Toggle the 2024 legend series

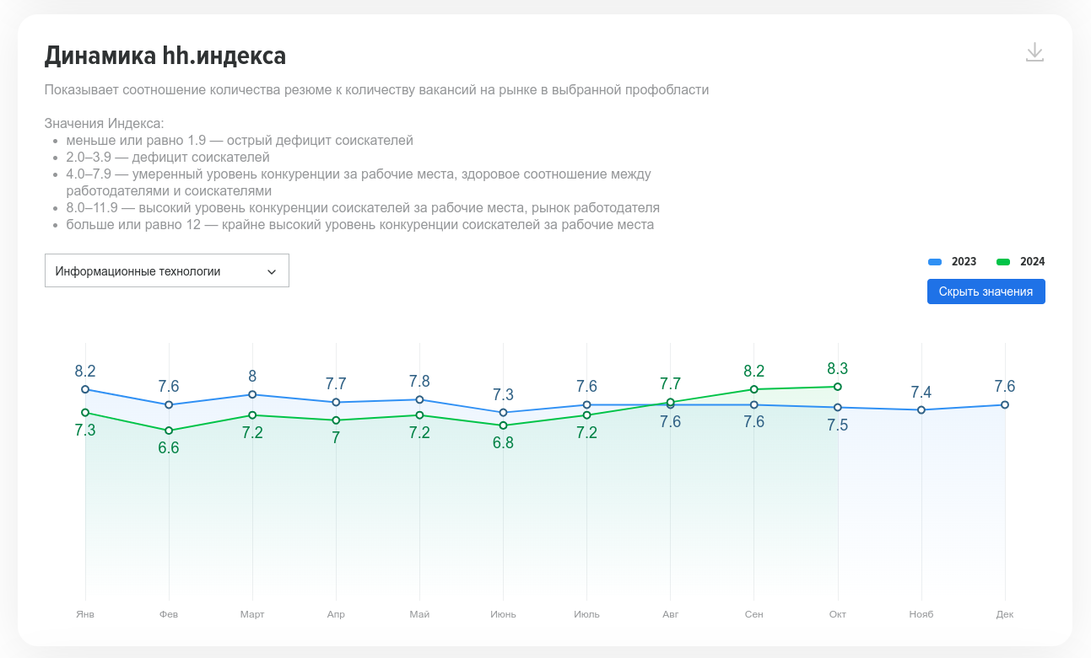[x=1021, y=261]
